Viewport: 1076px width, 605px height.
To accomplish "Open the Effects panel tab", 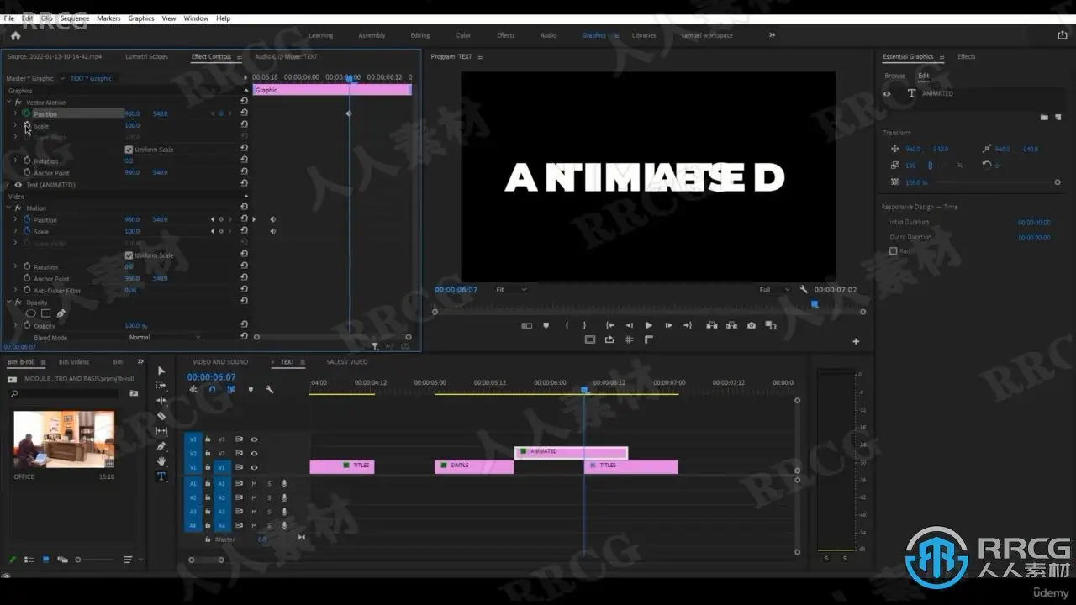I will coord(967,57).
